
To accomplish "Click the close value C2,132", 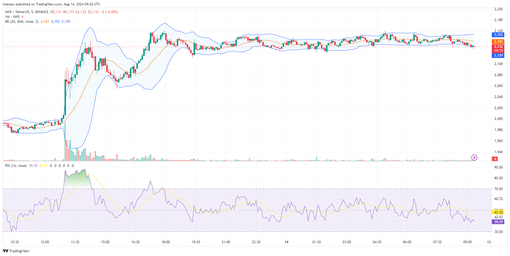I will 94,12.
